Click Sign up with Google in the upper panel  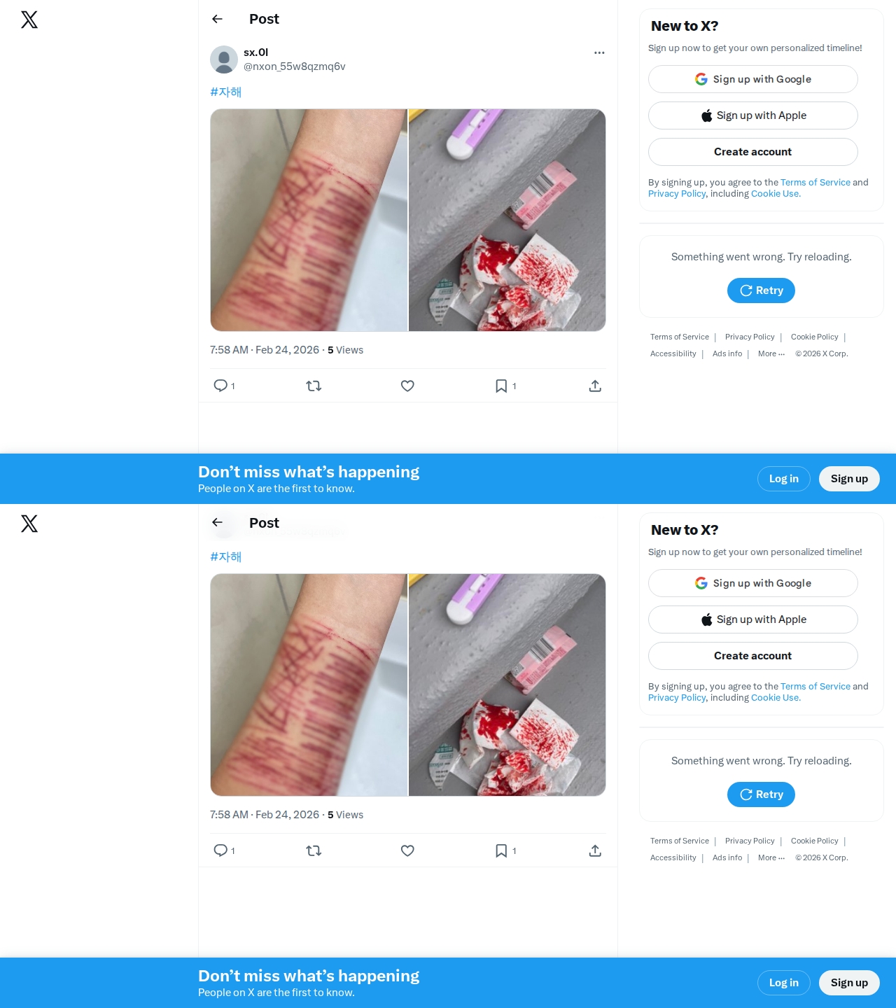[x=753, y=79]
